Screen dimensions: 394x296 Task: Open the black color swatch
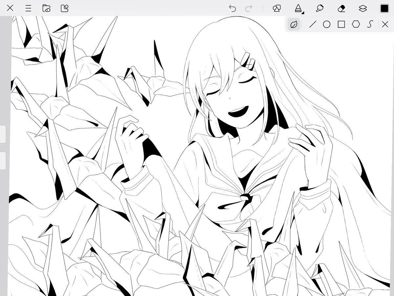point(384,8)
